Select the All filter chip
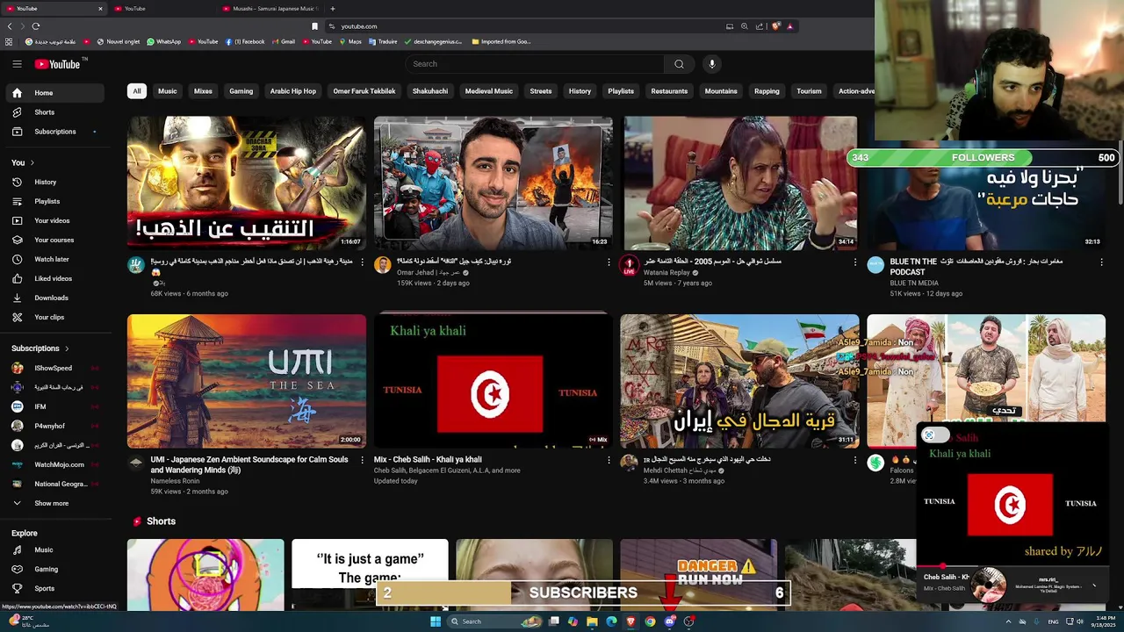The width and height of the screenshot is (1124, 632). point(136,91)
